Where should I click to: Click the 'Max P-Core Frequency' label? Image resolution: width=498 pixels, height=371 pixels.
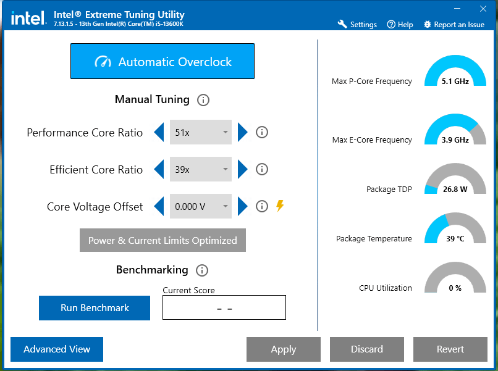pos(371,81)
